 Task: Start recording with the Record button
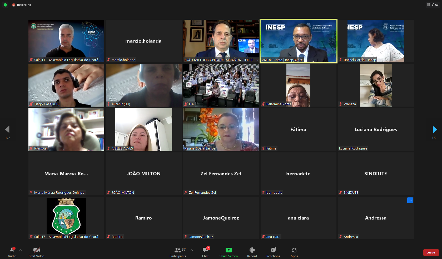[252, 252]
